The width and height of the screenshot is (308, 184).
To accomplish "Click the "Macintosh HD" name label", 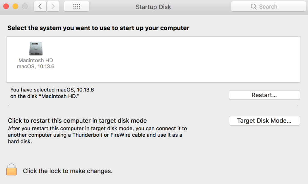I will (35, 61).
